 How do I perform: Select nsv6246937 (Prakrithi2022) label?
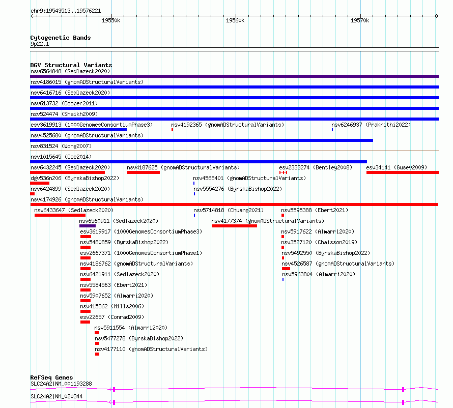371,125
